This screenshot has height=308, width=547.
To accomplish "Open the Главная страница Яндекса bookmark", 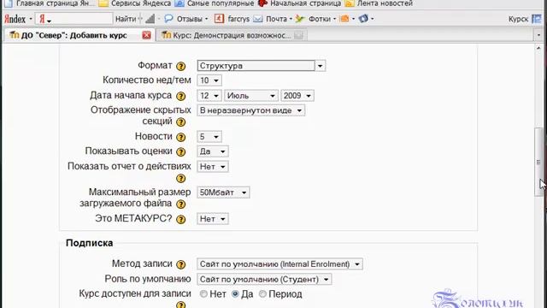I will pos(50,3).
